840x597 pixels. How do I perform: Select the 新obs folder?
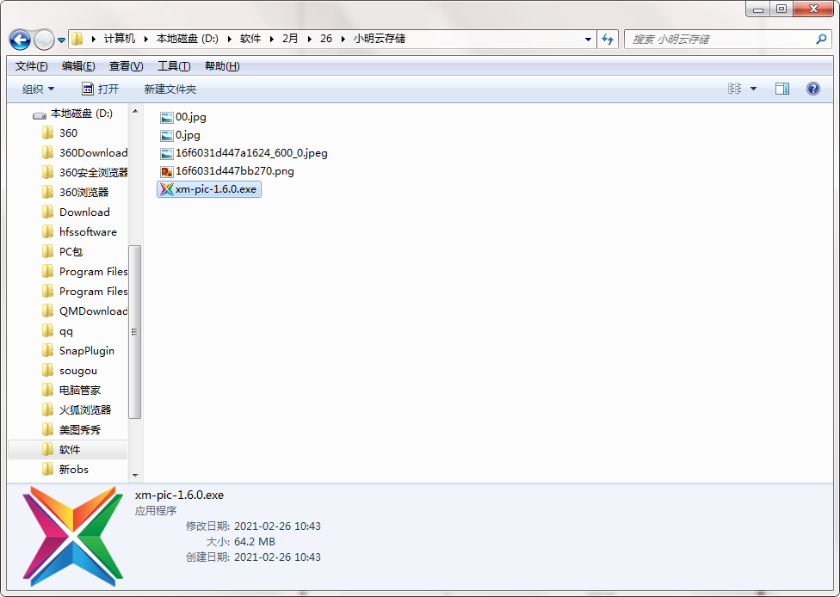click(65, 470)
